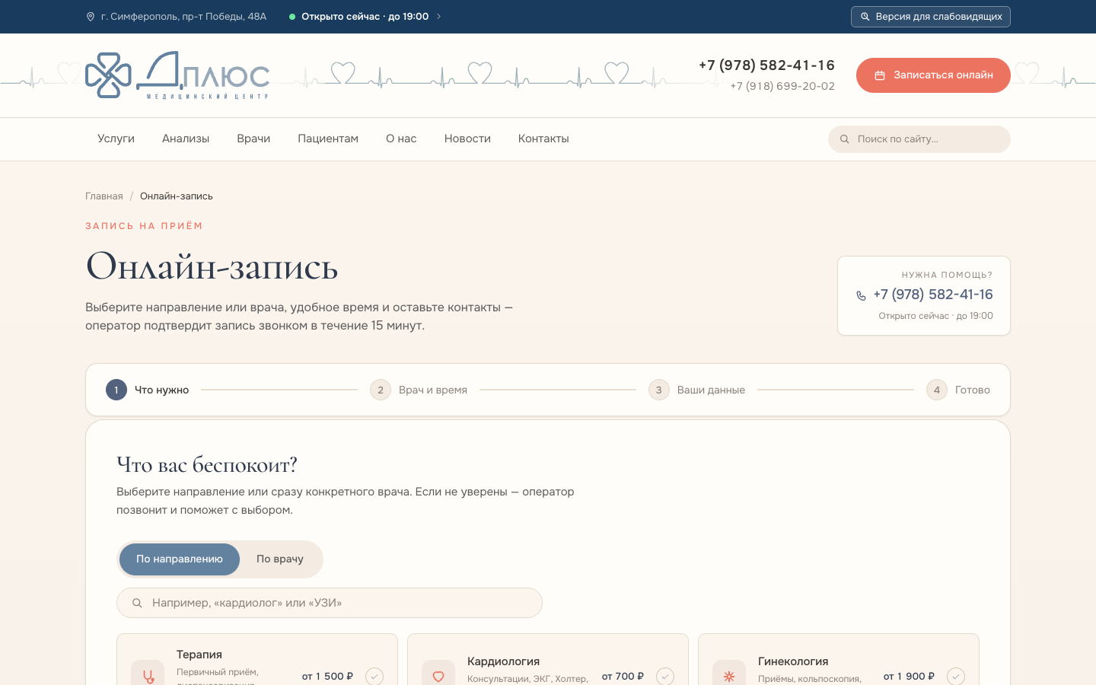Go to «Контакты»
1096x685 pixels.
(543, 139)
